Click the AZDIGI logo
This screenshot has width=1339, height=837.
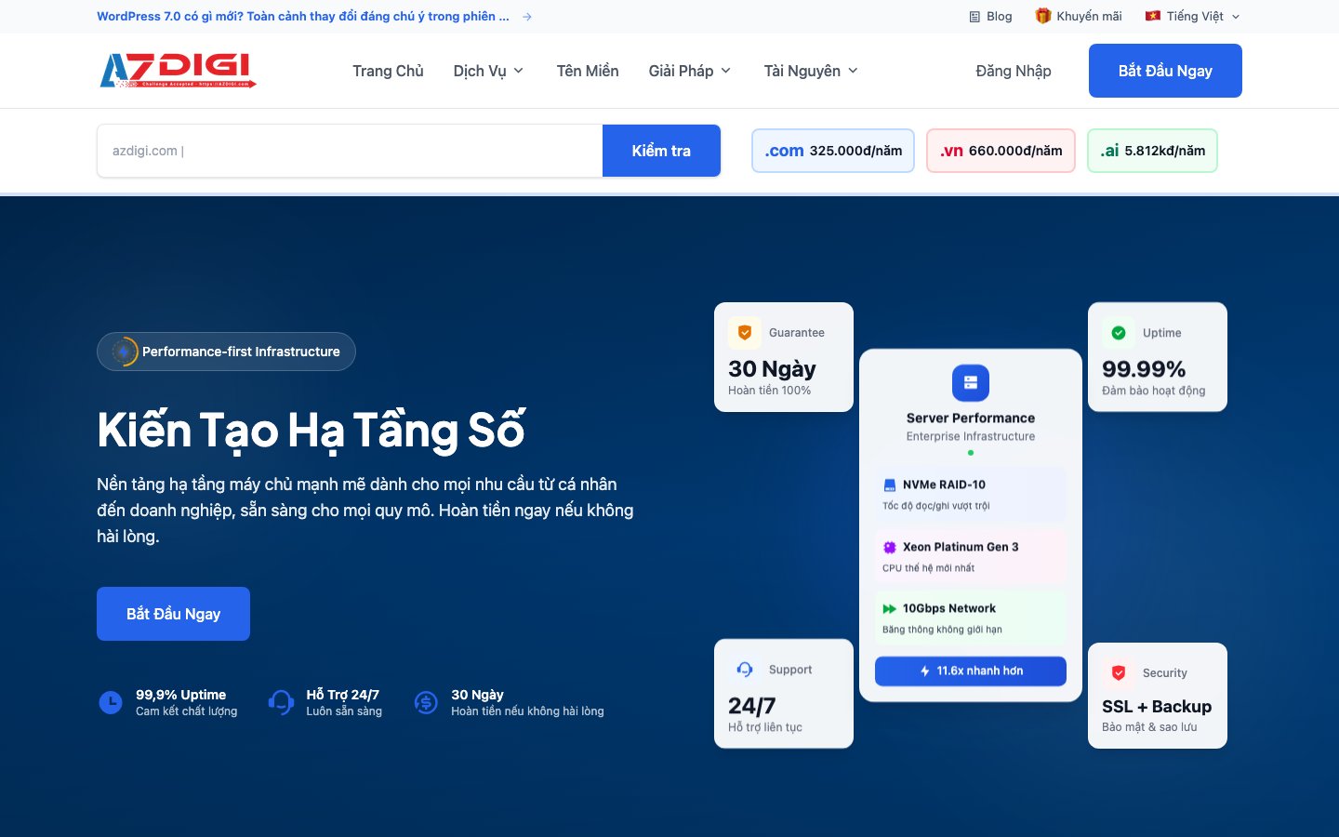178,71
